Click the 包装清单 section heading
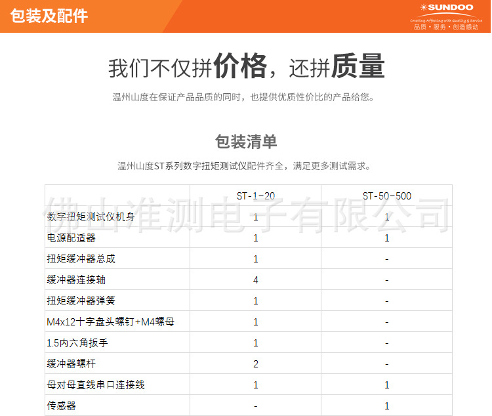Screen dimensions: 492x416 click(246, 141)
